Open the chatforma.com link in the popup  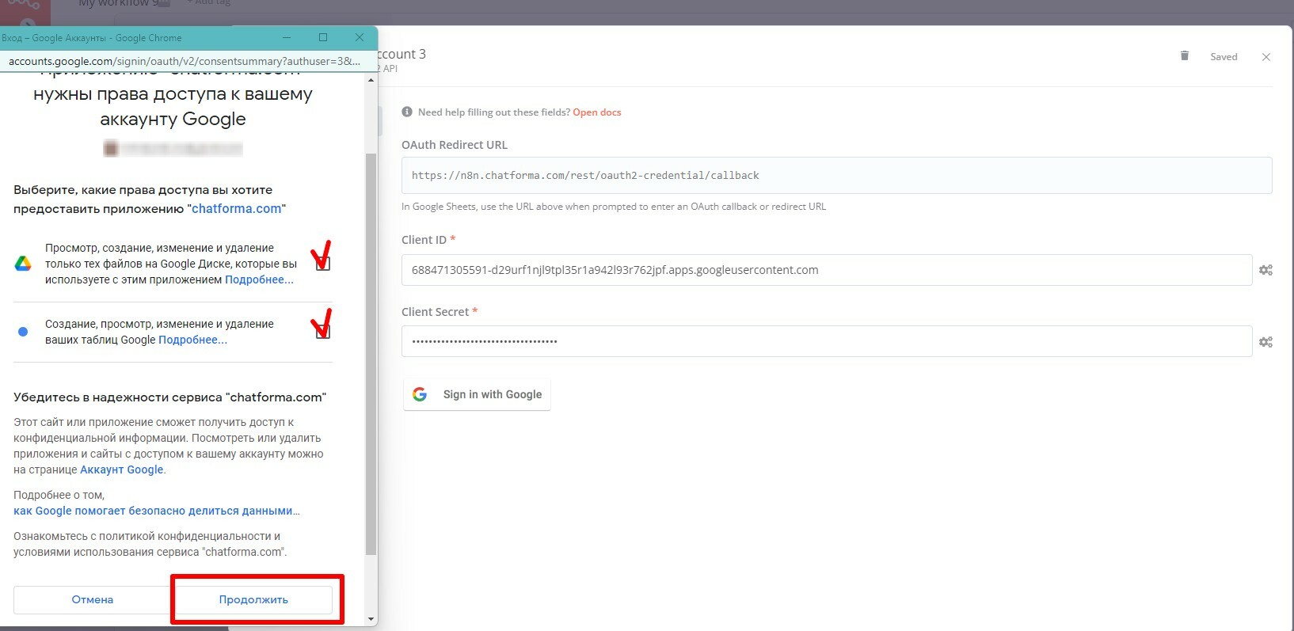(236, 209)
